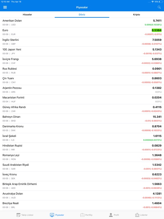
Task: Select the Piyasalar markets icon
Action: point(52,215)
